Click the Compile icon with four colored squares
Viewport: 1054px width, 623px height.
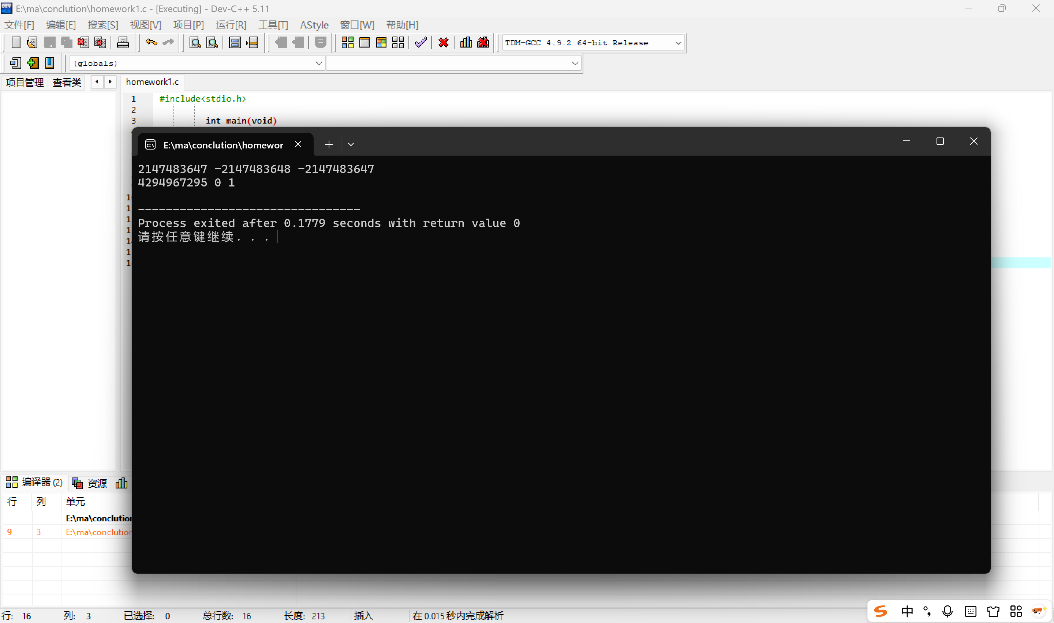tap(347, 42)
